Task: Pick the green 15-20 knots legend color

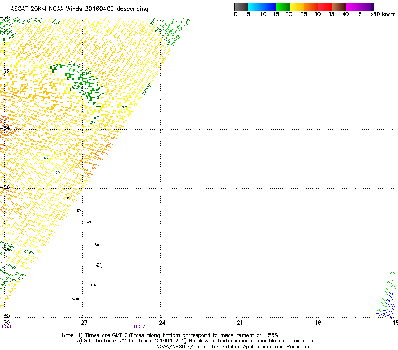Action: click(x=283, y=6)
